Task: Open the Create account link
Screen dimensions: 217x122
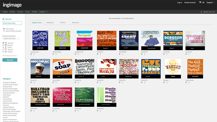Action: click(x=190, y=2)
